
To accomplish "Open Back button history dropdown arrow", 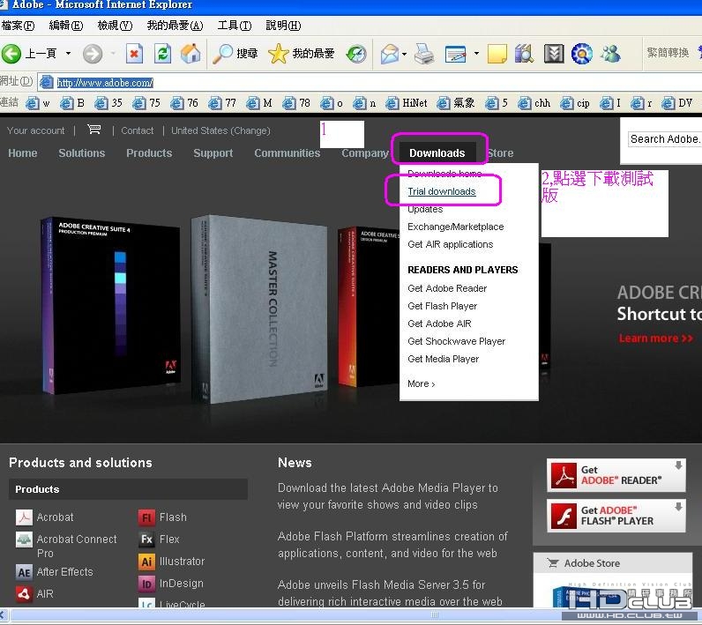I will tap(68, 54).
